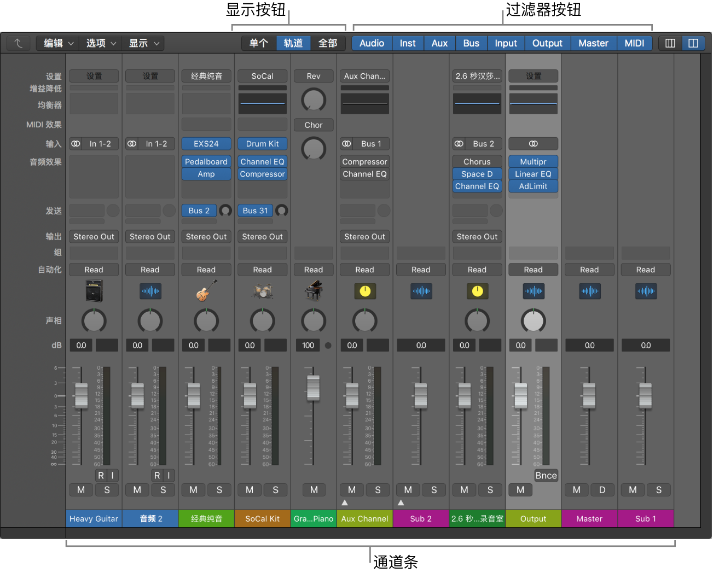Select the 全部 mixer view tab
This screenshot has width=713, height=573.
pyautogui.click(x=328, y=43)
